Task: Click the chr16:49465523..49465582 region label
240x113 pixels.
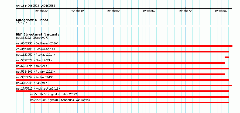Action: (x=36, y=6)
